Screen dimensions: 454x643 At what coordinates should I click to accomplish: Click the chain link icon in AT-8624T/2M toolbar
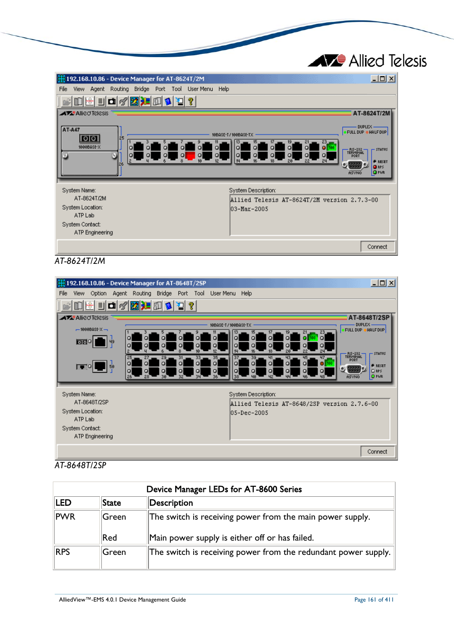point(123,101)
